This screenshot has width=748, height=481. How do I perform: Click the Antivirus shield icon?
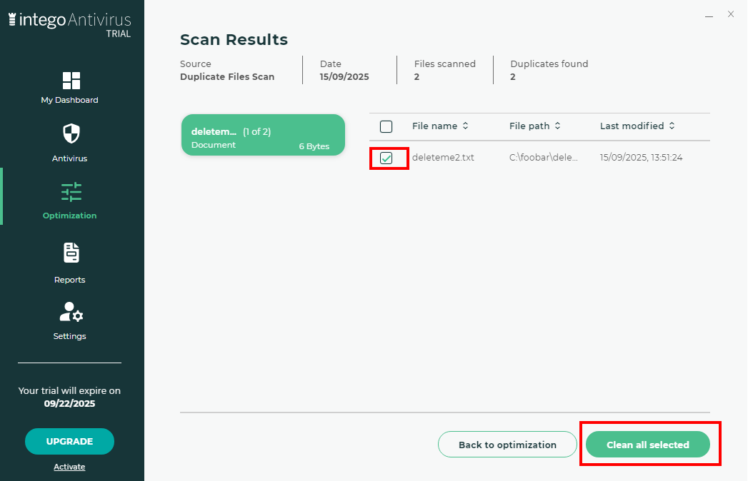pos(71,133)
